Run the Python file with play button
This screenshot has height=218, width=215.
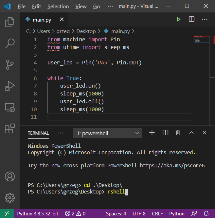179,19
